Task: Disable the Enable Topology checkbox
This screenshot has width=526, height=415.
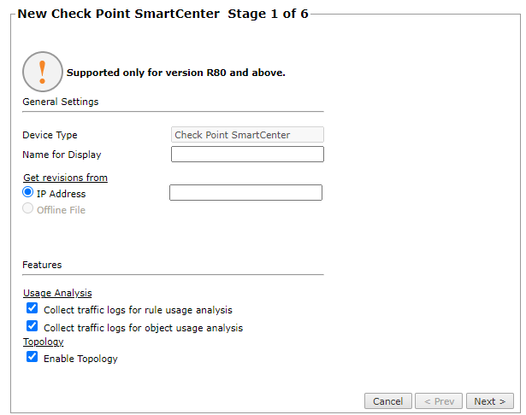Action: (33, 358)
